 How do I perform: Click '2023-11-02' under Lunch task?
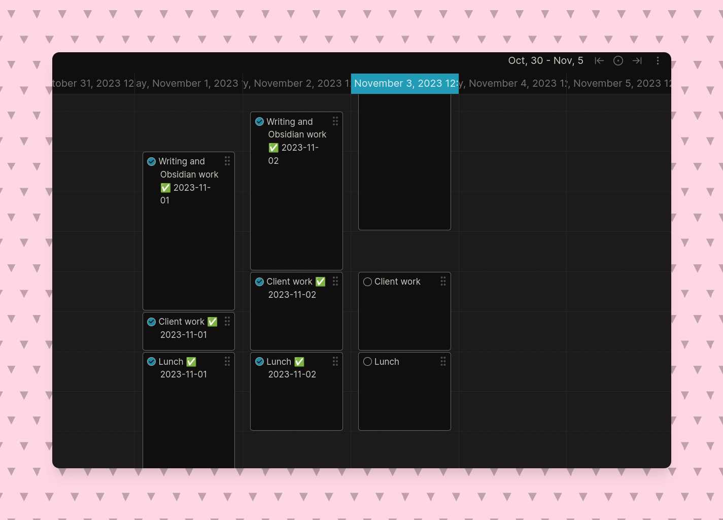click(x=292, y=374)
